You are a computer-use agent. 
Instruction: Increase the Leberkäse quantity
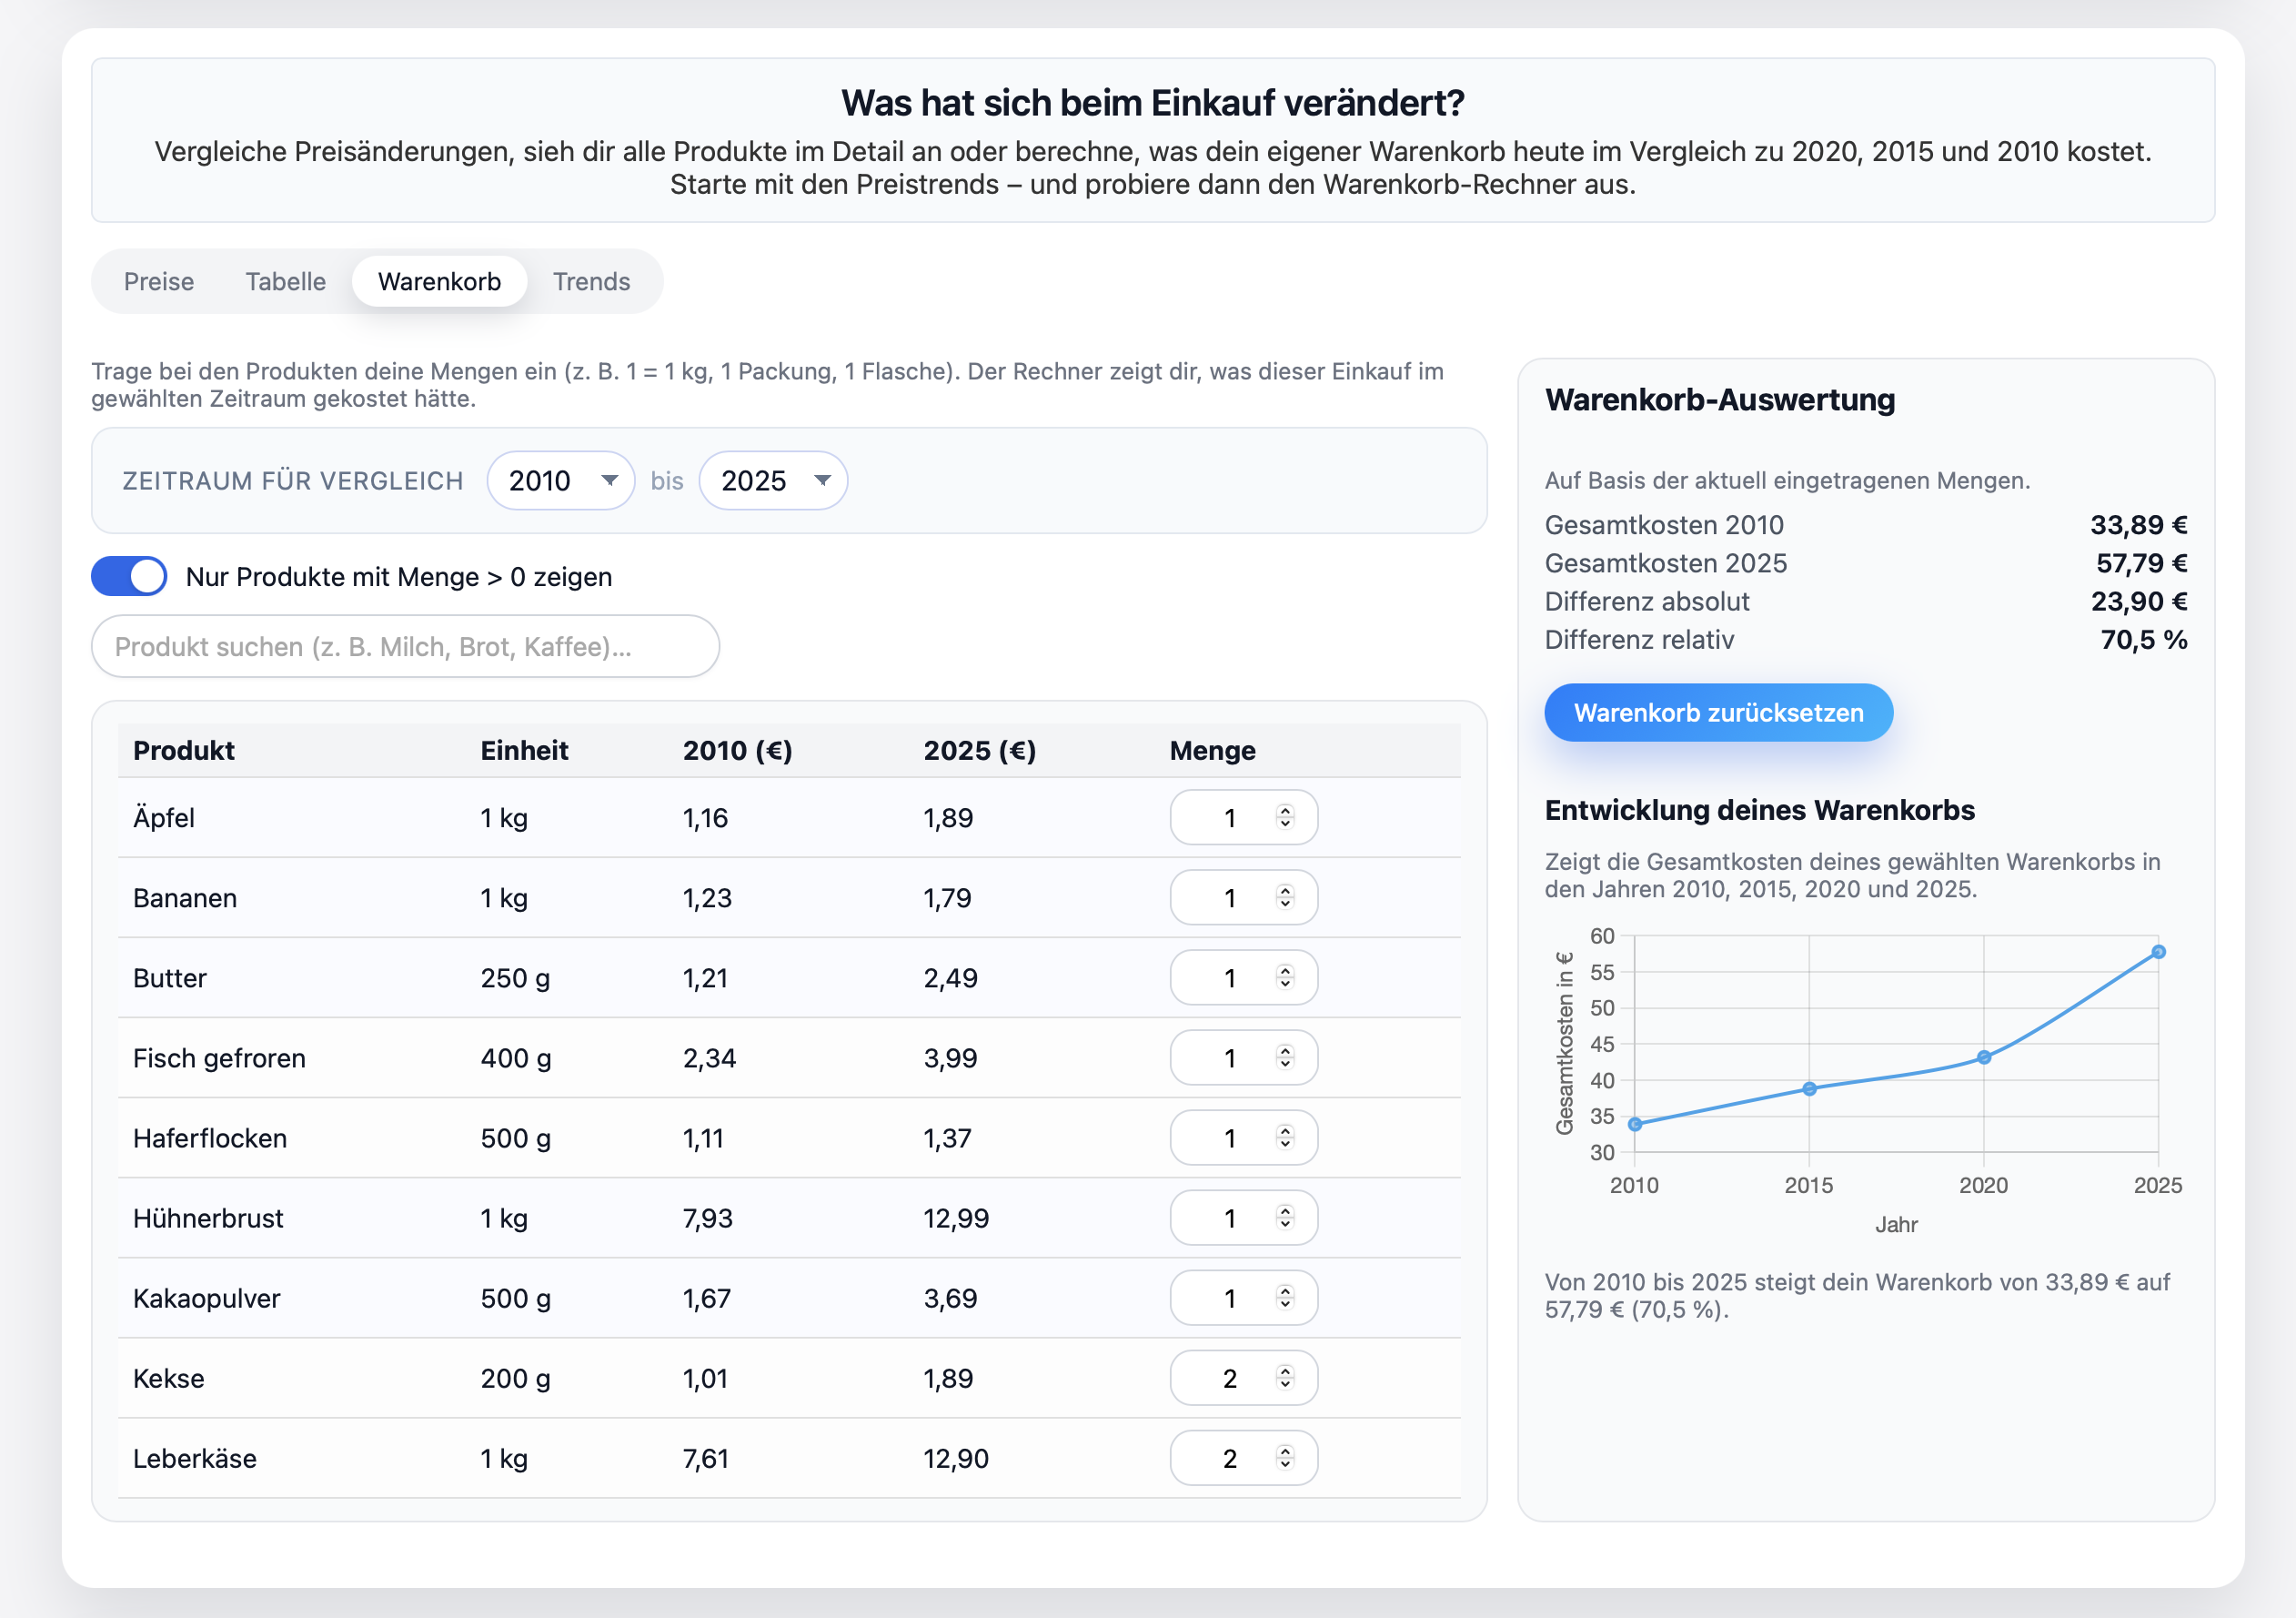coord(1285,1451)
